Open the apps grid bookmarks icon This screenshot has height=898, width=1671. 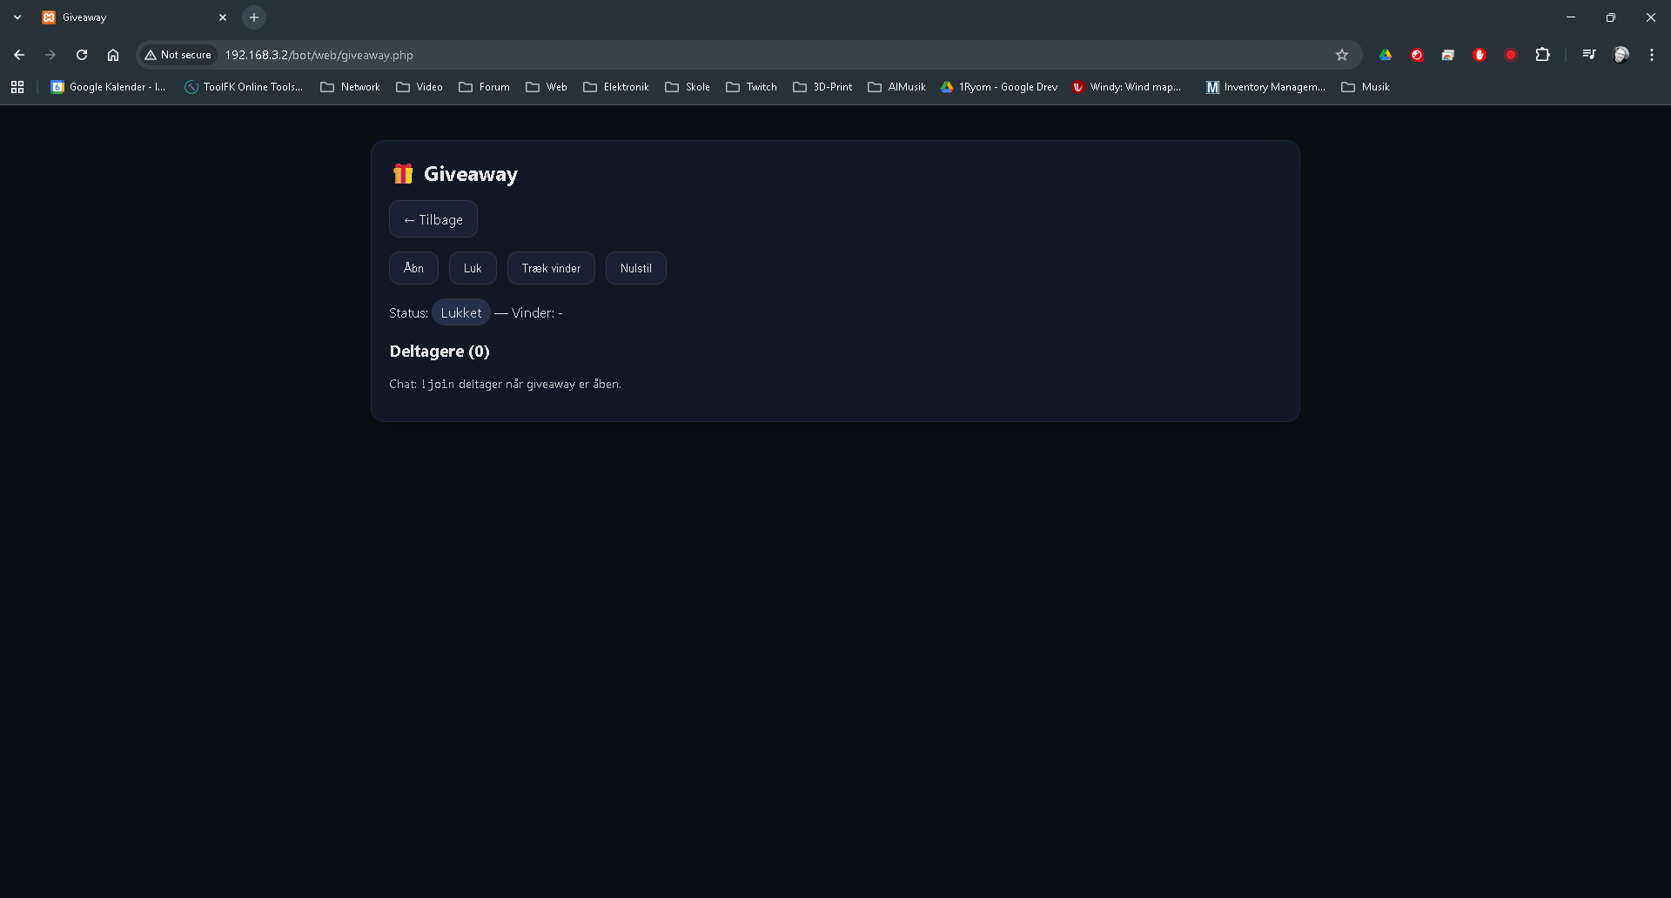[x=17, y=87]
